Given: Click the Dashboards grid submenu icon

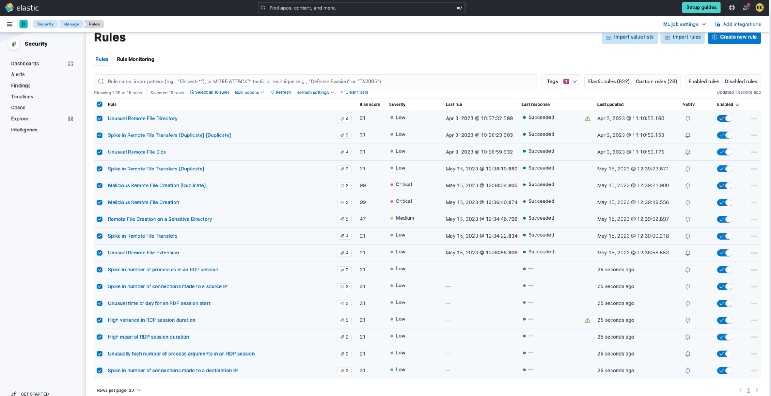Looking at the screenshot, I should 70,64.
